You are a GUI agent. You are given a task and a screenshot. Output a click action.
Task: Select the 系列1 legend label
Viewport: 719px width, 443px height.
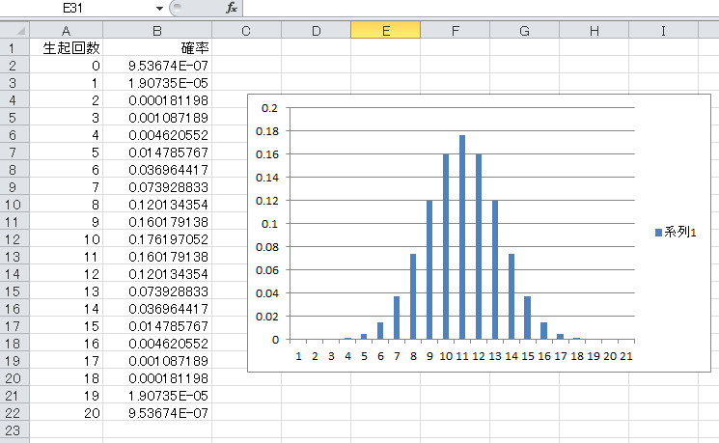680,233
